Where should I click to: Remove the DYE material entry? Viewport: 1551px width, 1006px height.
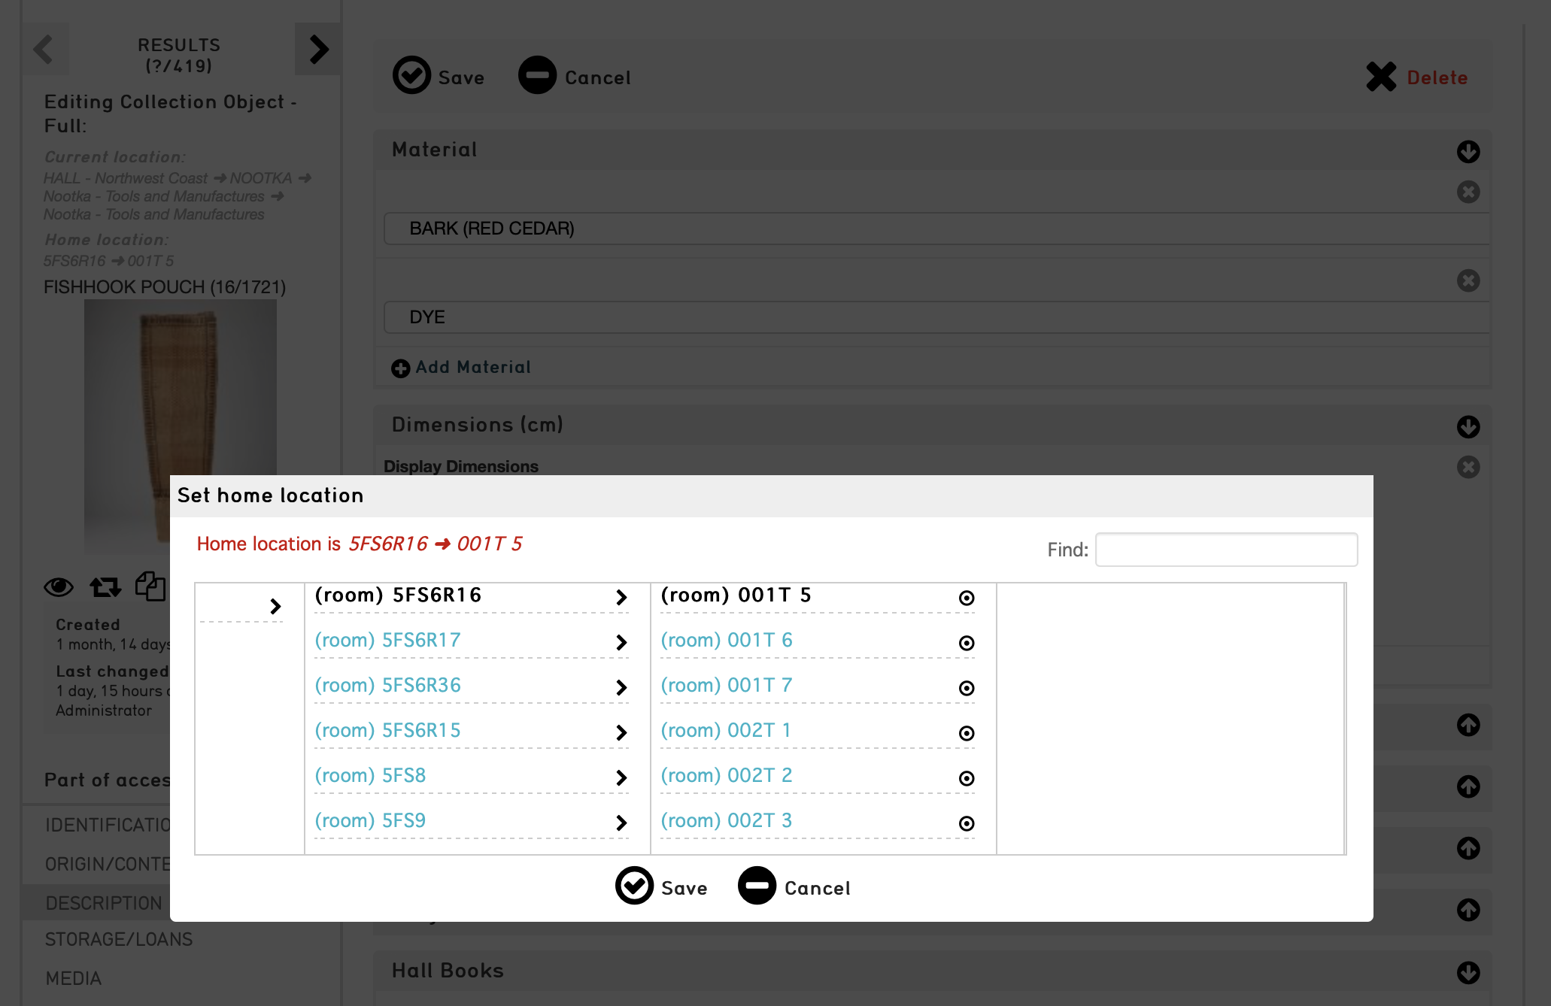tap(1468, 280)
